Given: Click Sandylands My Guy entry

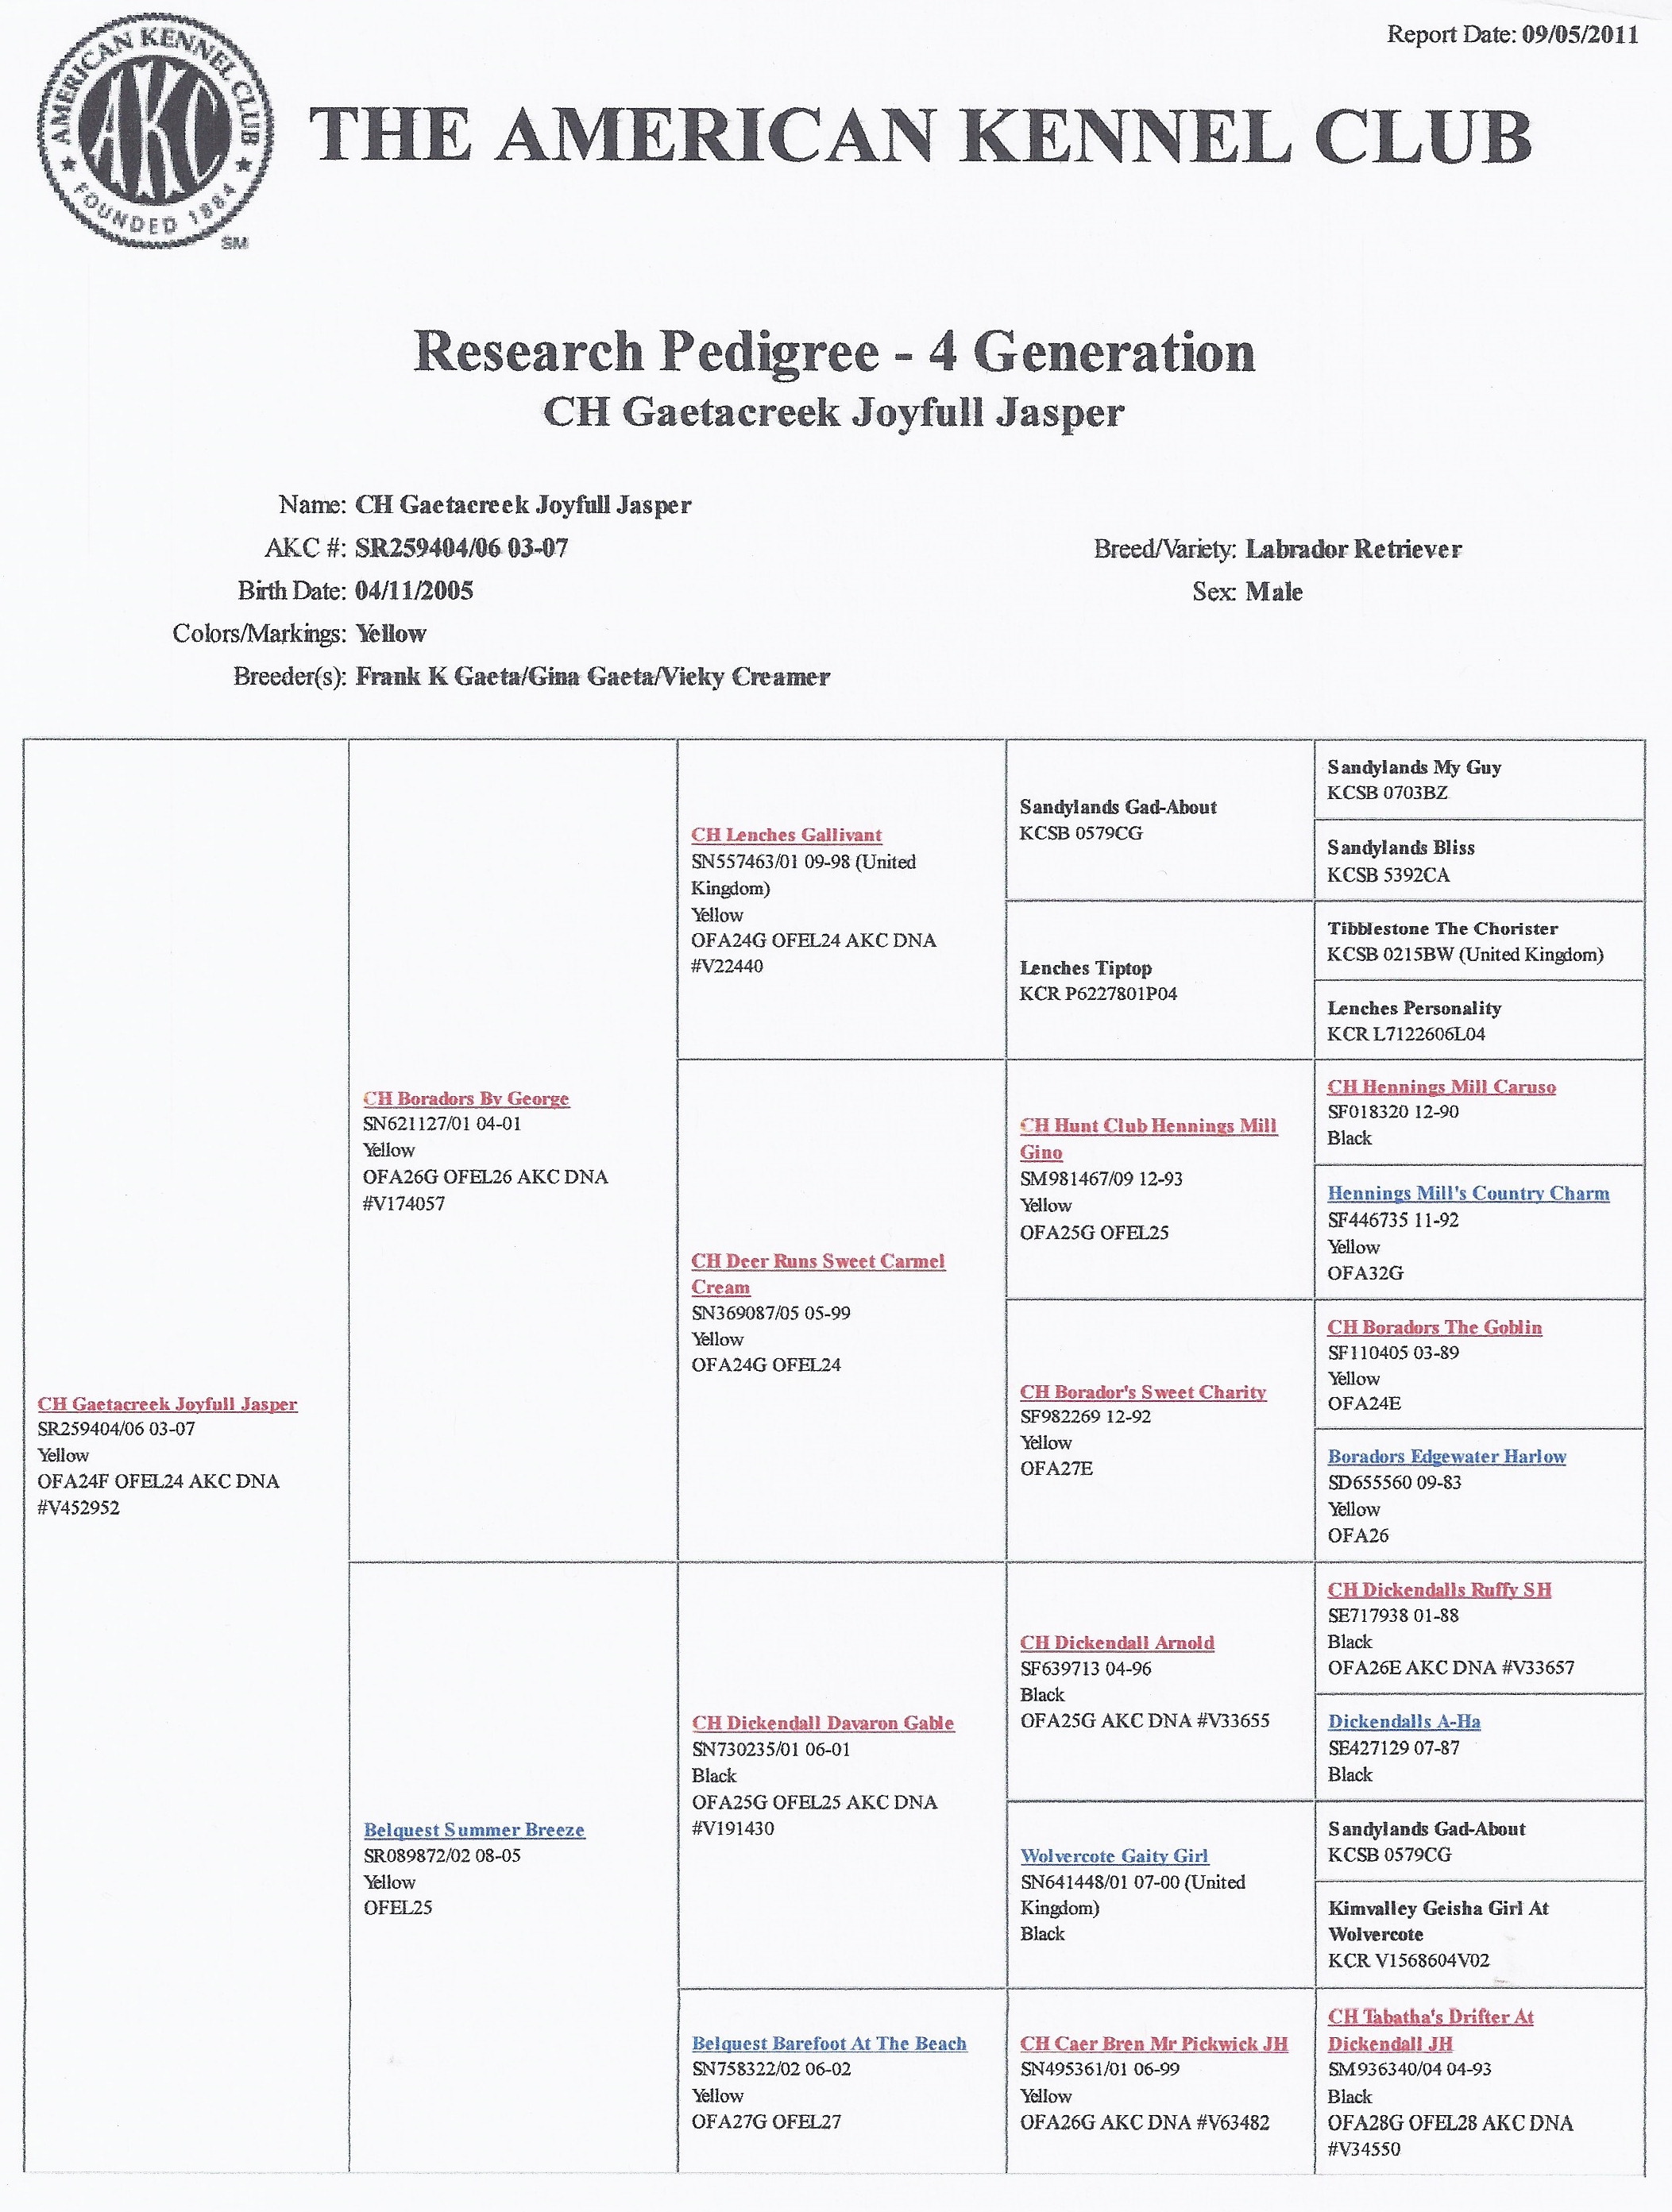Looking at the screenshot, I should [1414, 767].
